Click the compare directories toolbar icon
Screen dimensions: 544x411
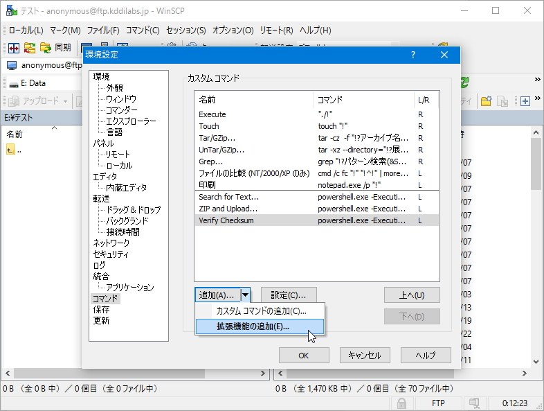pyautogui.click(x=14, y=48)
